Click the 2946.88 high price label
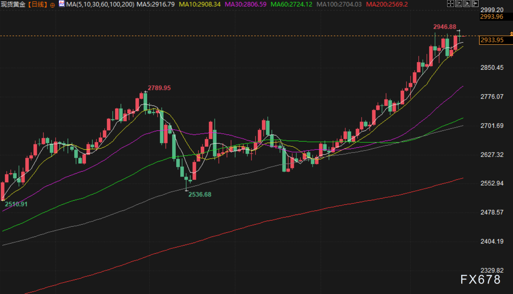The height and width of the screenshot is (294, 513). [444, 27]
